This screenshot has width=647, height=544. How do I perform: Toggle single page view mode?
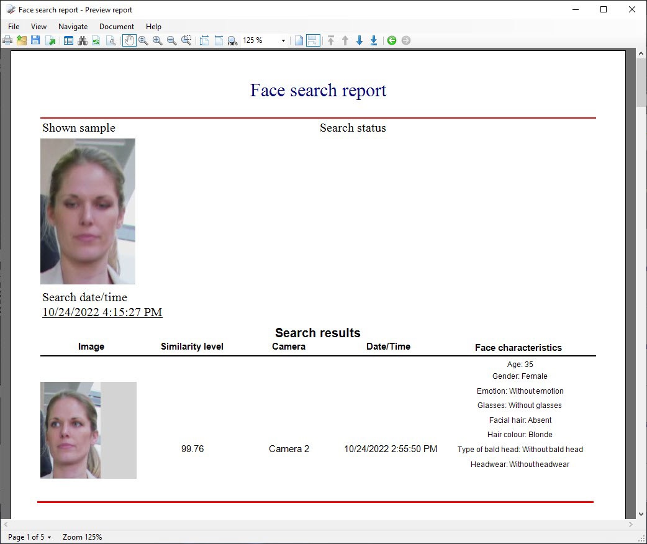(x=299, y=40)
